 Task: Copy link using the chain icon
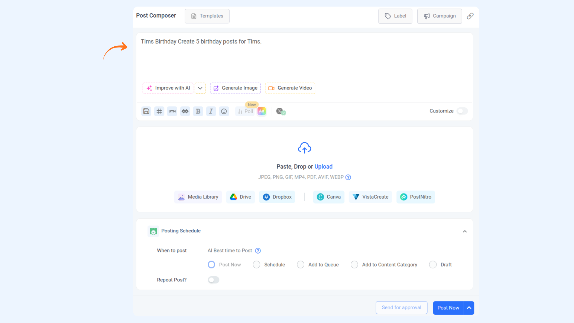click(470, 16)
